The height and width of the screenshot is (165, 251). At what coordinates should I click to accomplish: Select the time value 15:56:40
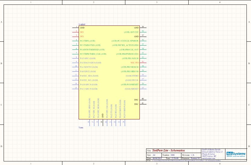click(x=174, y=158)
